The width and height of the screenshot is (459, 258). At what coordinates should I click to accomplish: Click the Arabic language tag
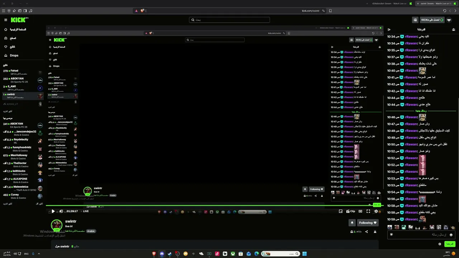91,231
